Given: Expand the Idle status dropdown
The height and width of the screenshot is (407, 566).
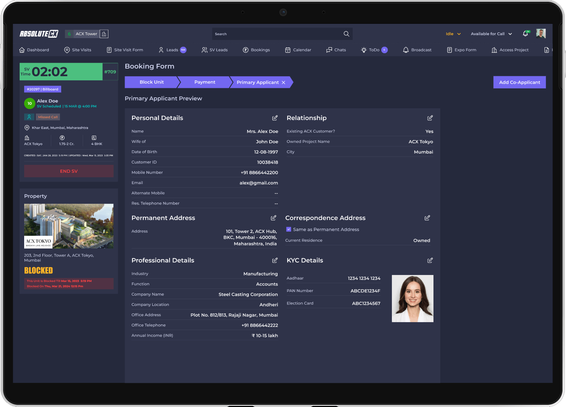Looking at the screenshot, I should click(x=453, y=34).
